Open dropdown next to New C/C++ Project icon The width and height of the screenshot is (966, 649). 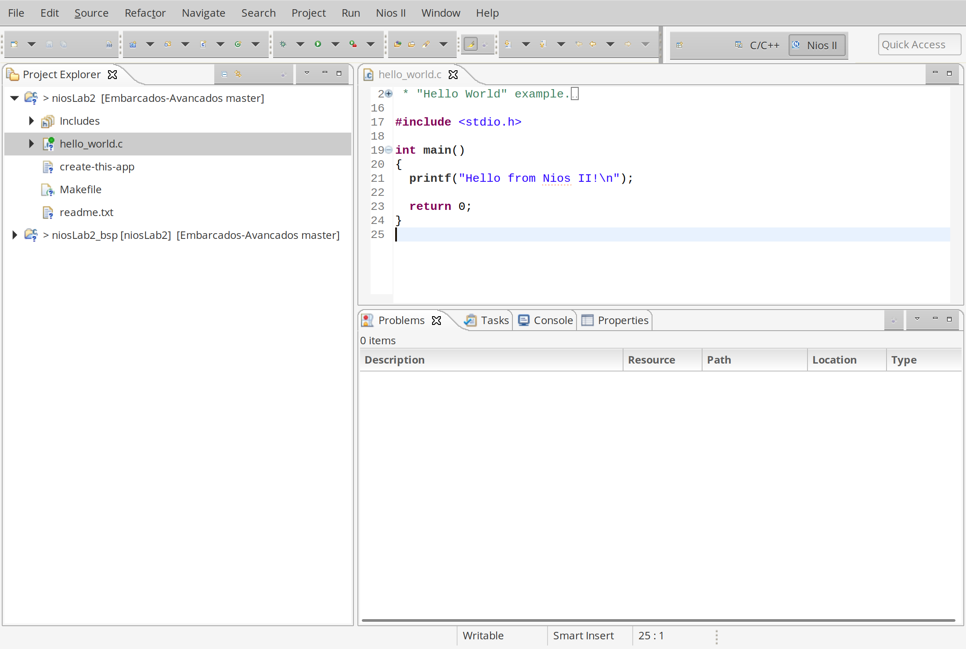[150, 44]
